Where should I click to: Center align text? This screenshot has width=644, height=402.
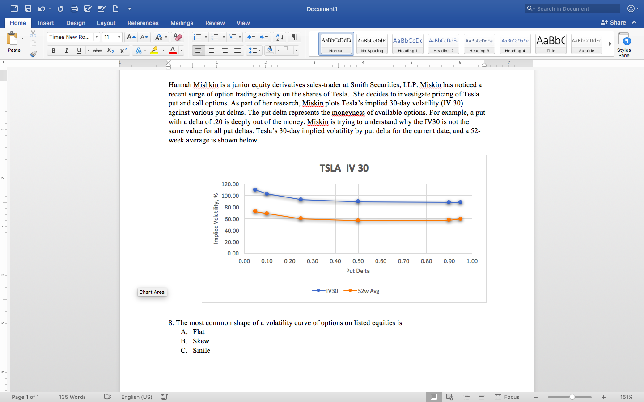pos(212,50)
